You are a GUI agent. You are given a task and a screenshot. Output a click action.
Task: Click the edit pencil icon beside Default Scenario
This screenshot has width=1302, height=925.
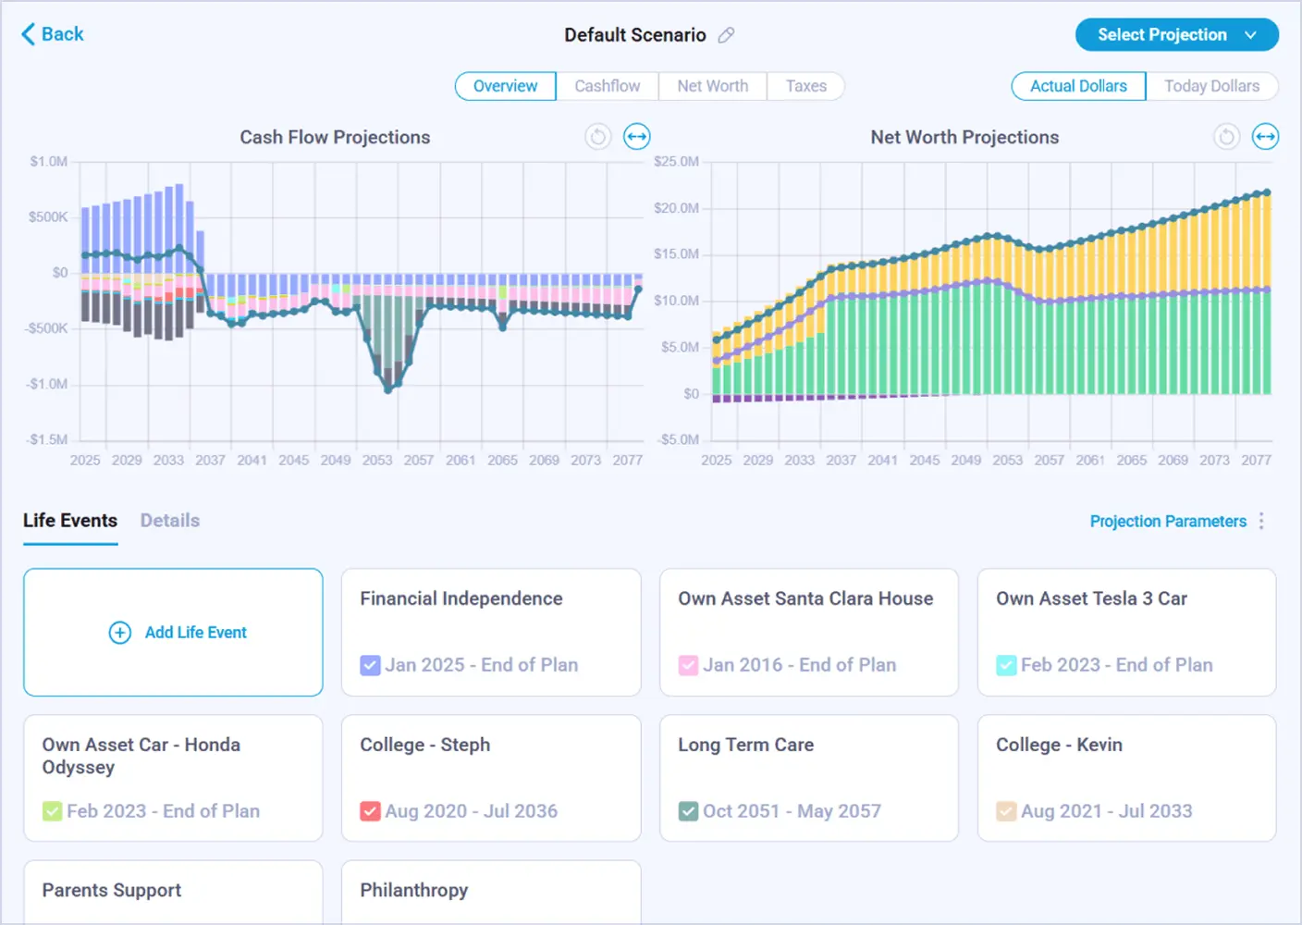(x=727, y=35)
